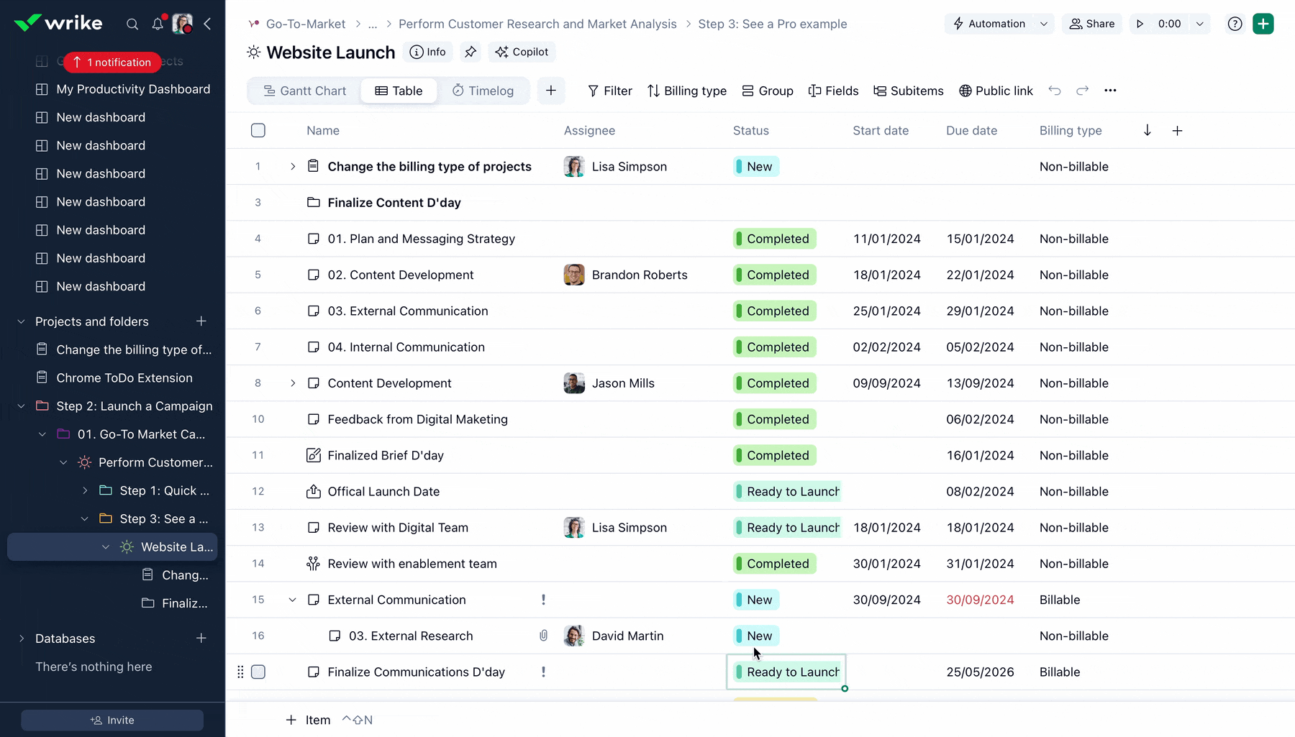This screenshot has width=1295, height=737.
Task: Click the green create plus button
Action: click(x=1263, y=24)
